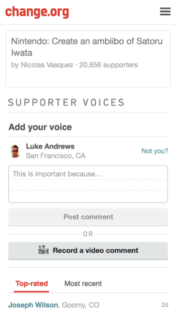This screenshot has width=176, height=313.
Task: Click the OR divider label
Action: (x=88, y=234)
